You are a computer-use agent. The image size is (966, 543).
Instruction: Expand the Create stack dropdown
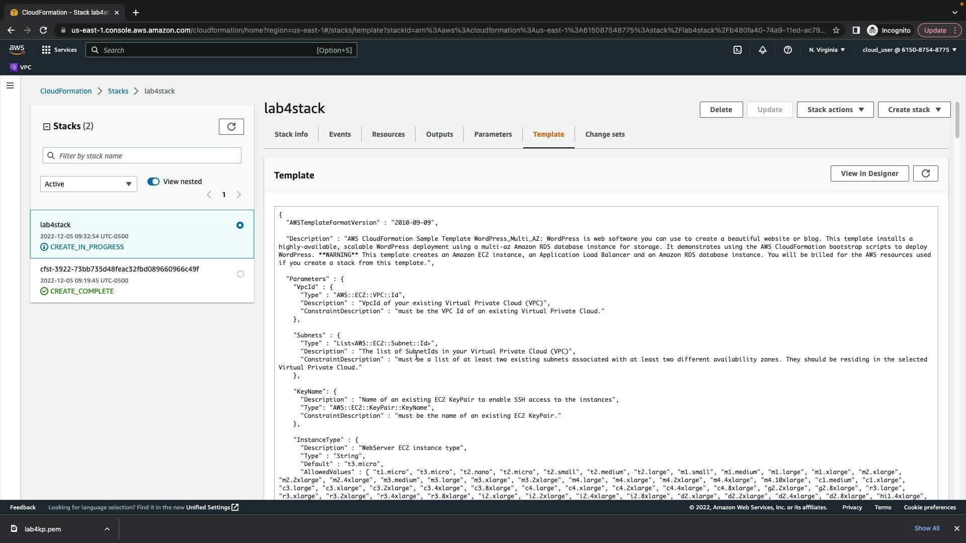[x=914, y=110]
